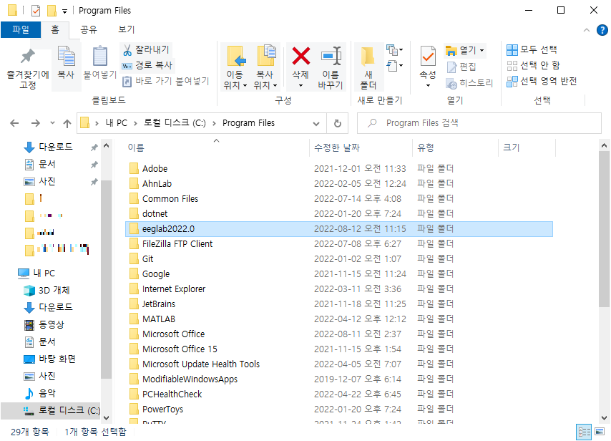This screenshot has width=611, height=441.
Task: Deselect everything with 선택 안 함
Action: 533,65
